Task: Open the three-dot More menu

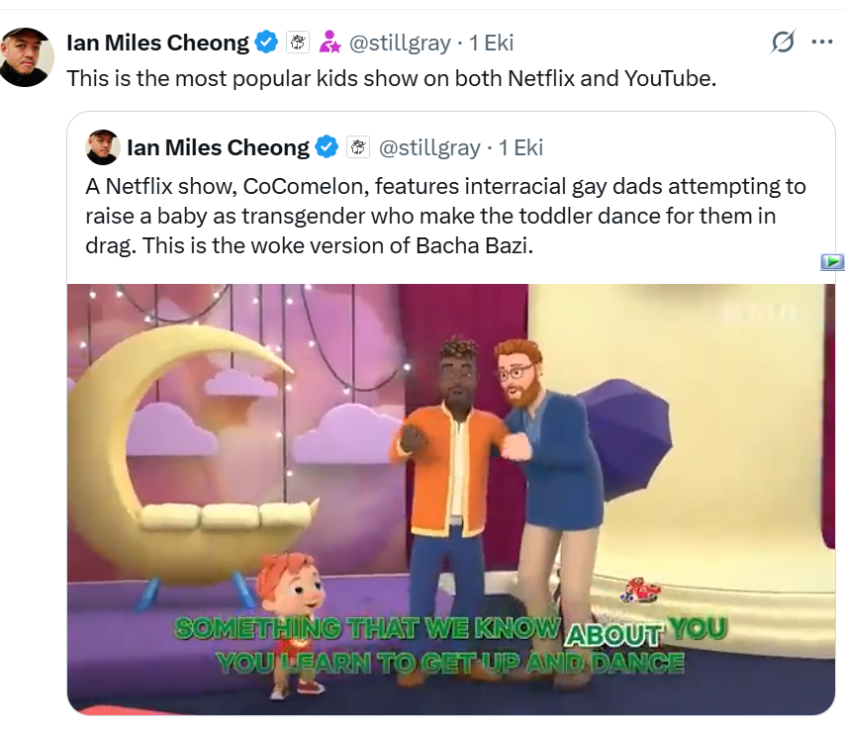Action: pyautogui.click(x=821, y=43)
